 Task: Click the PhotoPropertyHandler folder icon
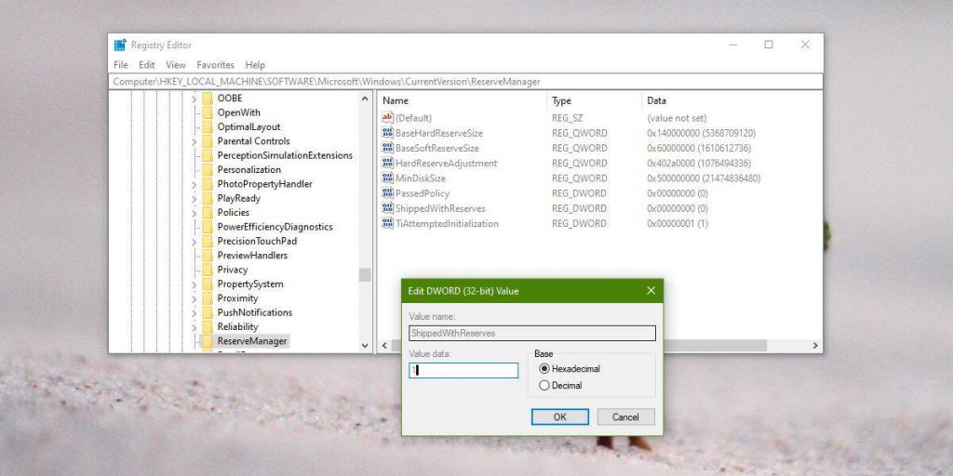pos(208,184)
